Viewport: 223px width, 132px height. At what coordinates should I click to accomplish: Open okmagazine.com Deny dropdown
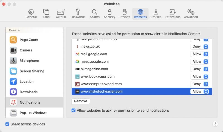click(199, 69)
